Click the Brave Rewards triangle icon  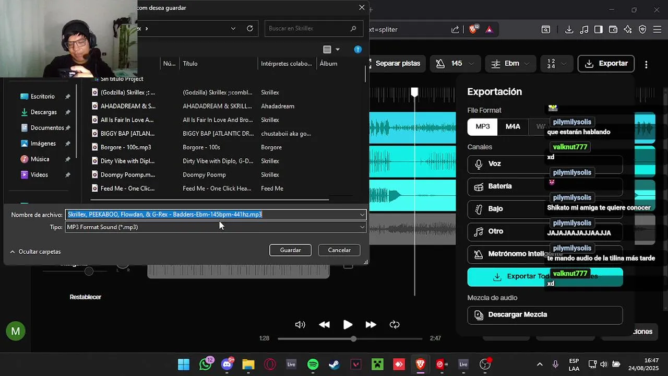pyautogui.click(x=489, y=30)
